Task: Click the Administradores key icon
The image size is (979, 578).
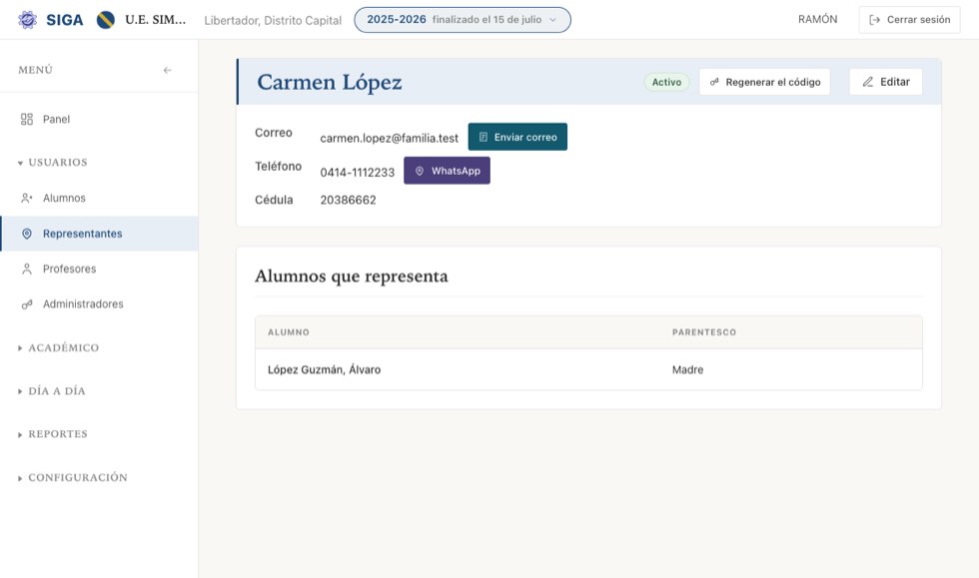Action: (x=27, y=304)
